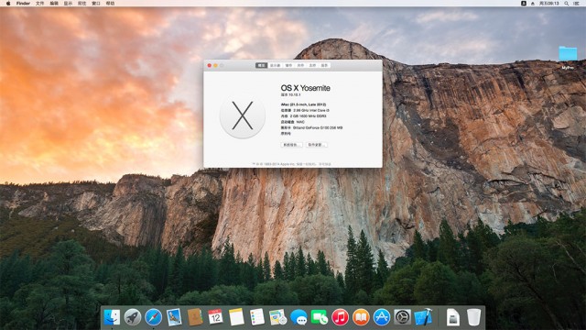Launch Launchpad rocket icon in dock

132,317
